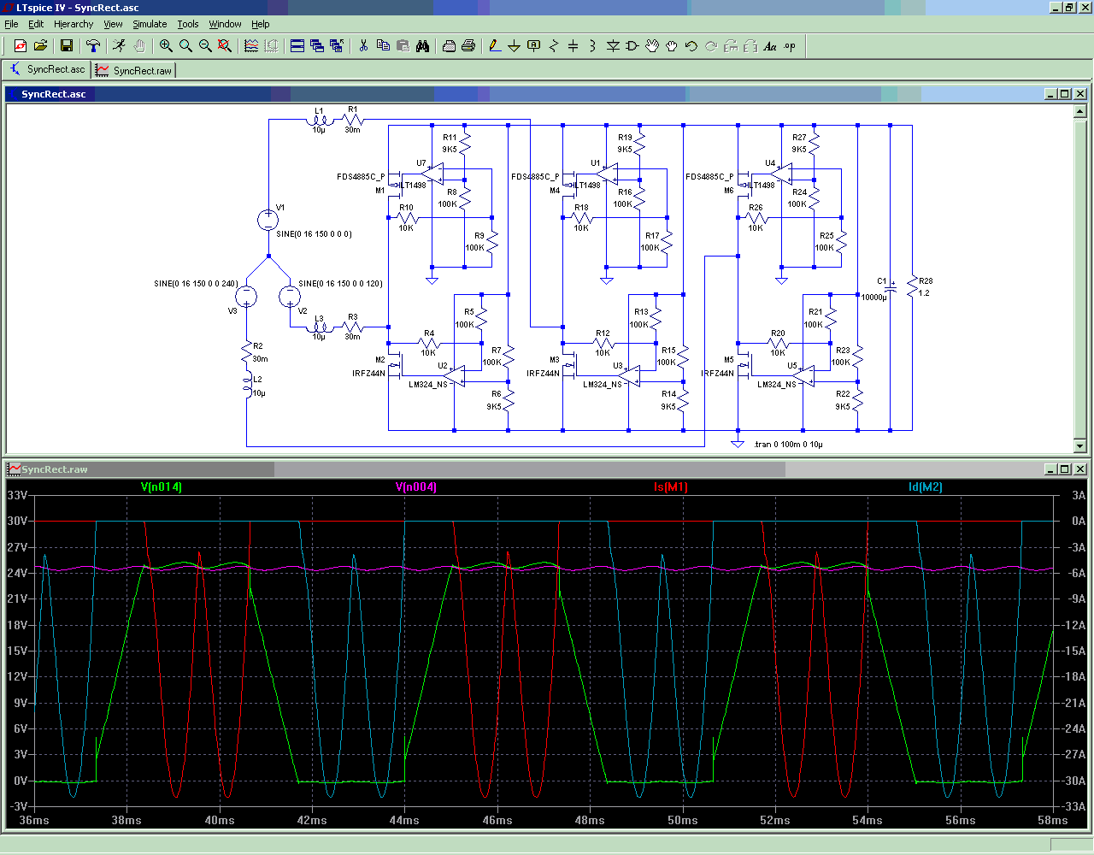Image resolution: width=1094 pixels, height=855 pixels.
Task: Click the Save floppy disk icon
Action: pos(66,45)
